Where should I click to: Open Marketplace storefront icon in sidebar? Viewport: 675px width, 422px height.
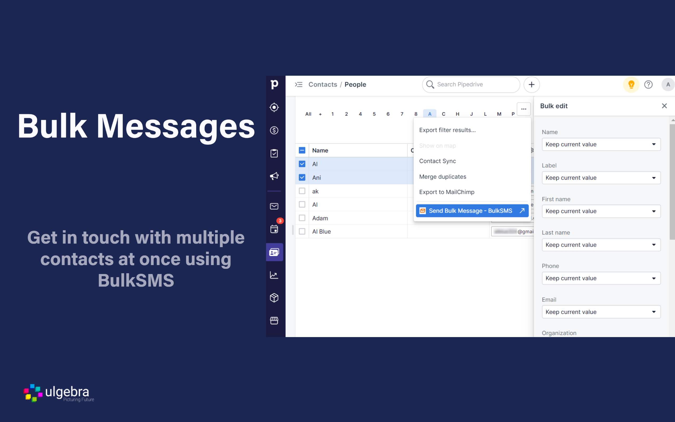(x=274, y=320)
